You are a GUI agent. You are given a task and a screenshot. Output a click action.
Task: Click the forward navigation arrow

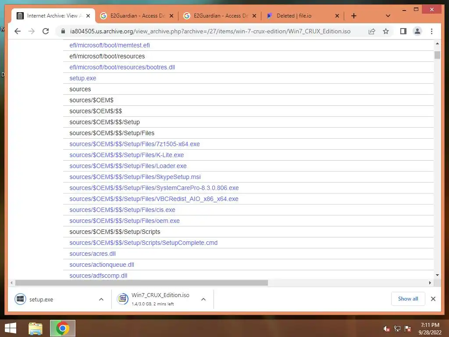(x=32, y=31)
